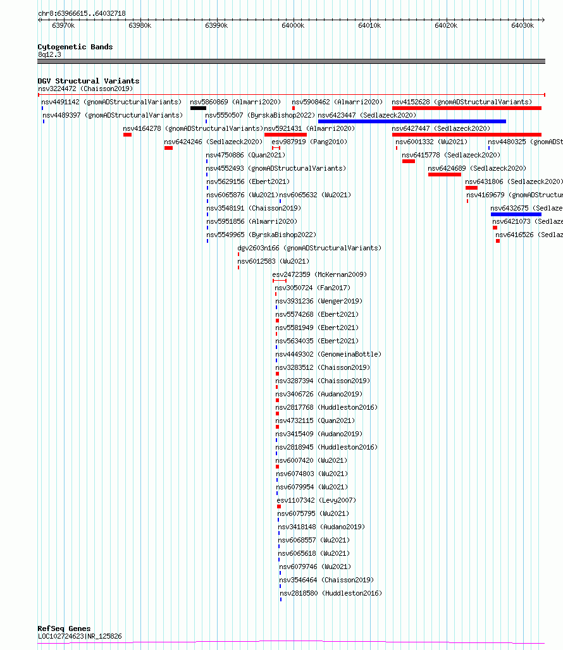The width and height of the screenshot is (563, 650).
Task: Click bracket glyph of esv2472359 (McKernan2009)
Action: point(280,281)
